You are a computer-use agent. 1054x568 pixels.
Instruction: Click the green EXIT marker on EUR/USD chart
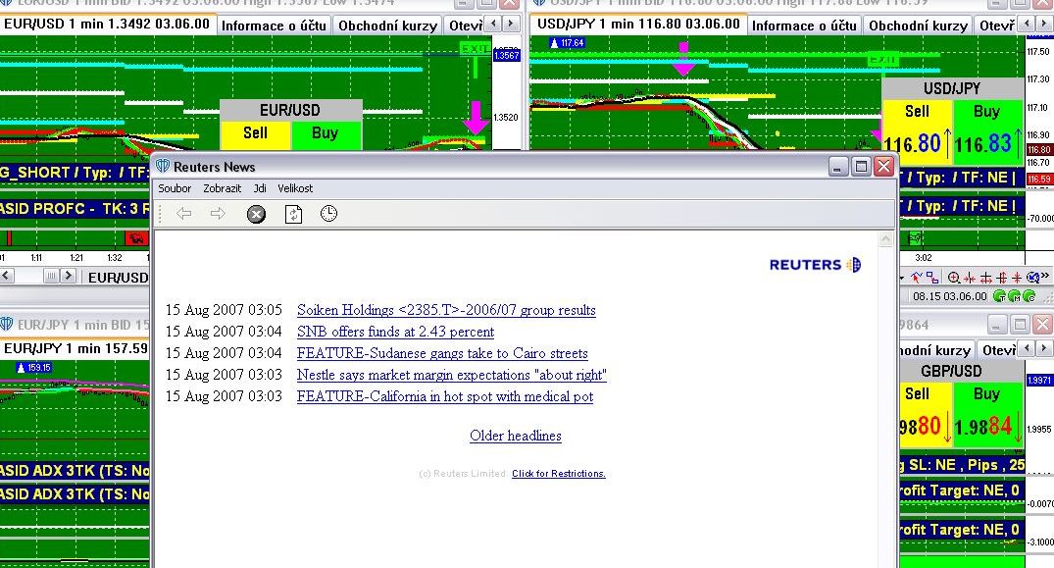click(x=476, y=48)
